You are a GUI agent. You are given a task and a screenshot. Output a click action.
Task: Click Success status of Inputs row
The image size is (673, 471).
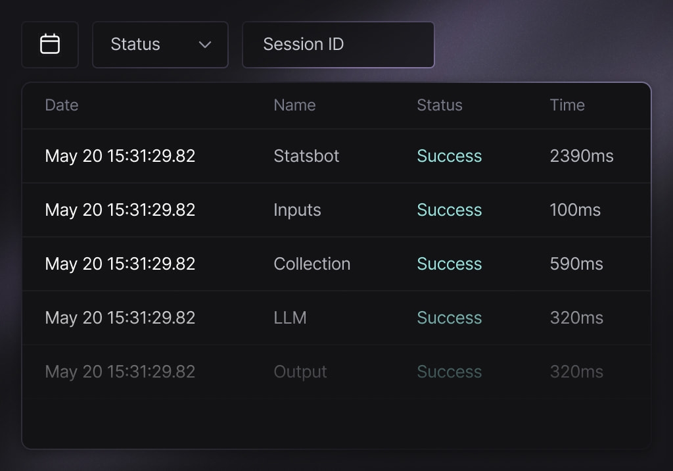point(450,210)
